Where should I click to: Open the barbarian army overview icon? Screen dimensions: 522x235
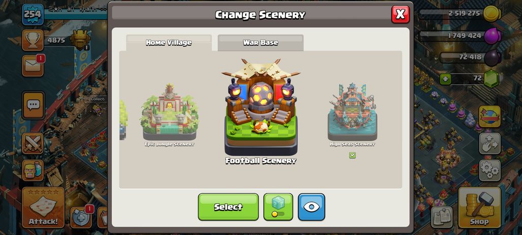(33, 170)
